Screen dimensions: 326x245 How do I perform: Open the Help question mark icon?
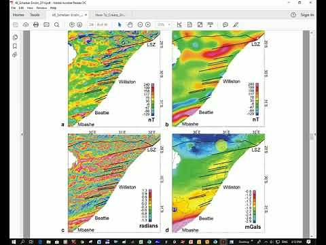tap(293, 15)
